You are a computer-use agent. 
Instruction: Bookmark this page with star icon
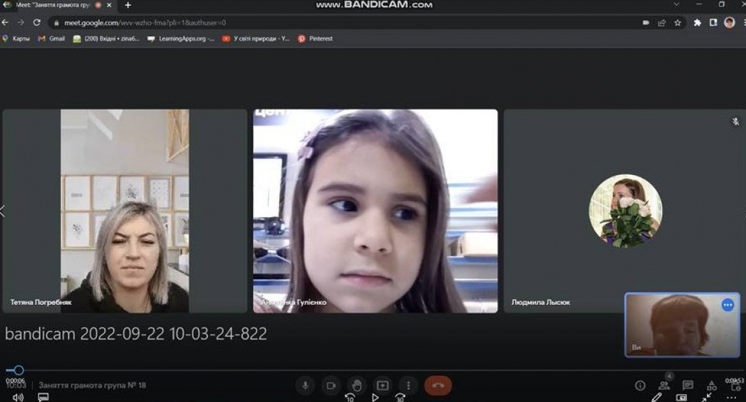[x=678, y=22]
